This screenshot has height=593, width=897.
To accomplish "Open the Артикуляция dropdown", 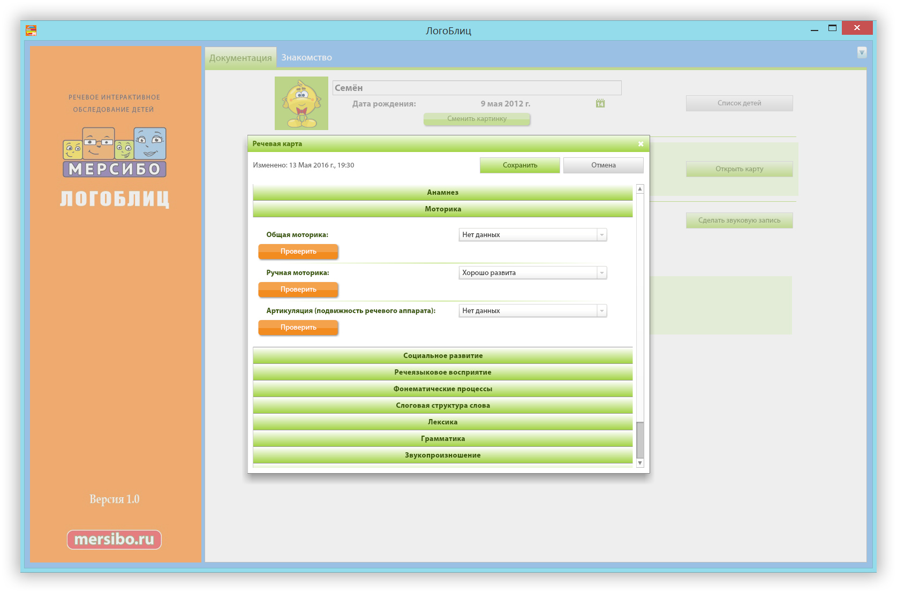I will (x=533, y=311).
